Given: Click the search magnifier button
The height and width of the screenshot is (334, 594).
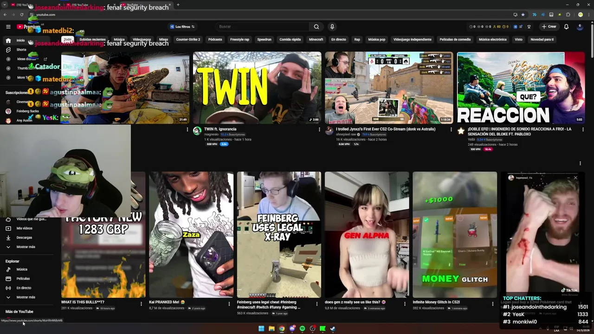Looking at the screenshot, I should (316, 27).
